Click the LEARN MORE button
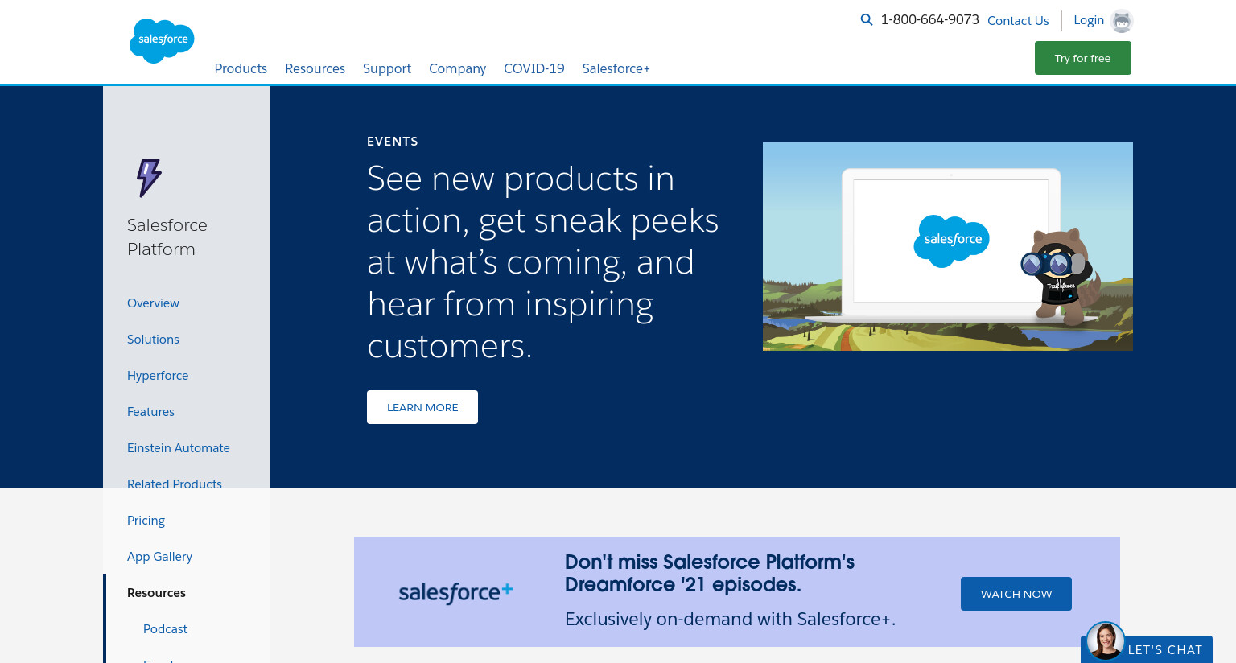This screenshot has height=663, width=1236. click(422, 407)
